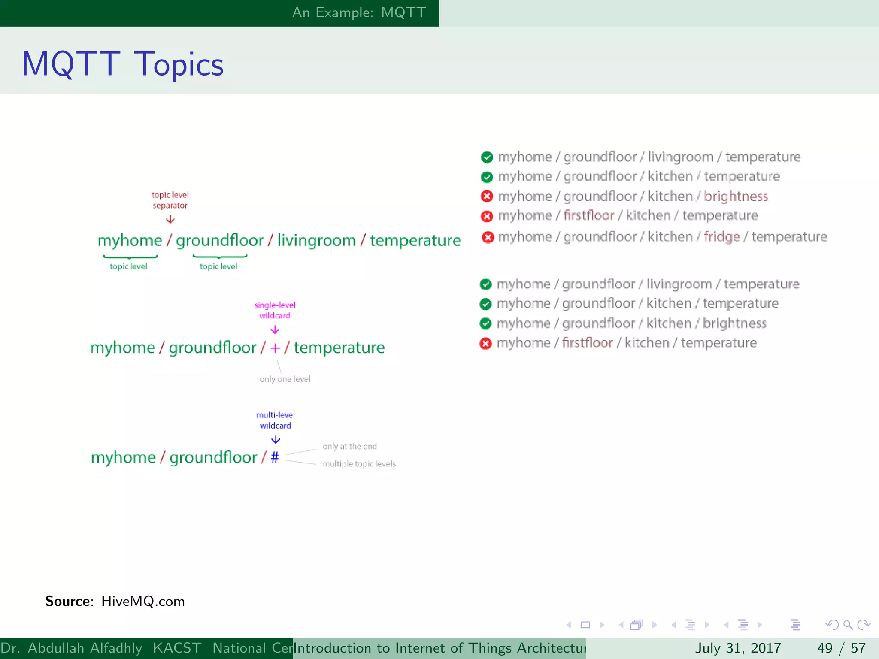Click the next slide arrow beside slide icon
Screen dimensions: 879x659
[602, 625]
